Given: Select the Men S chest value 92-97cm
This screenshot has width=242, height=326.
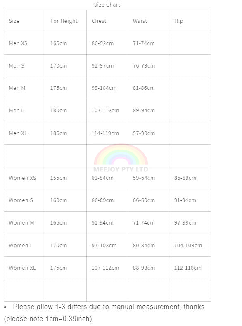Looking at the screenshot, I should coord(102,66).
